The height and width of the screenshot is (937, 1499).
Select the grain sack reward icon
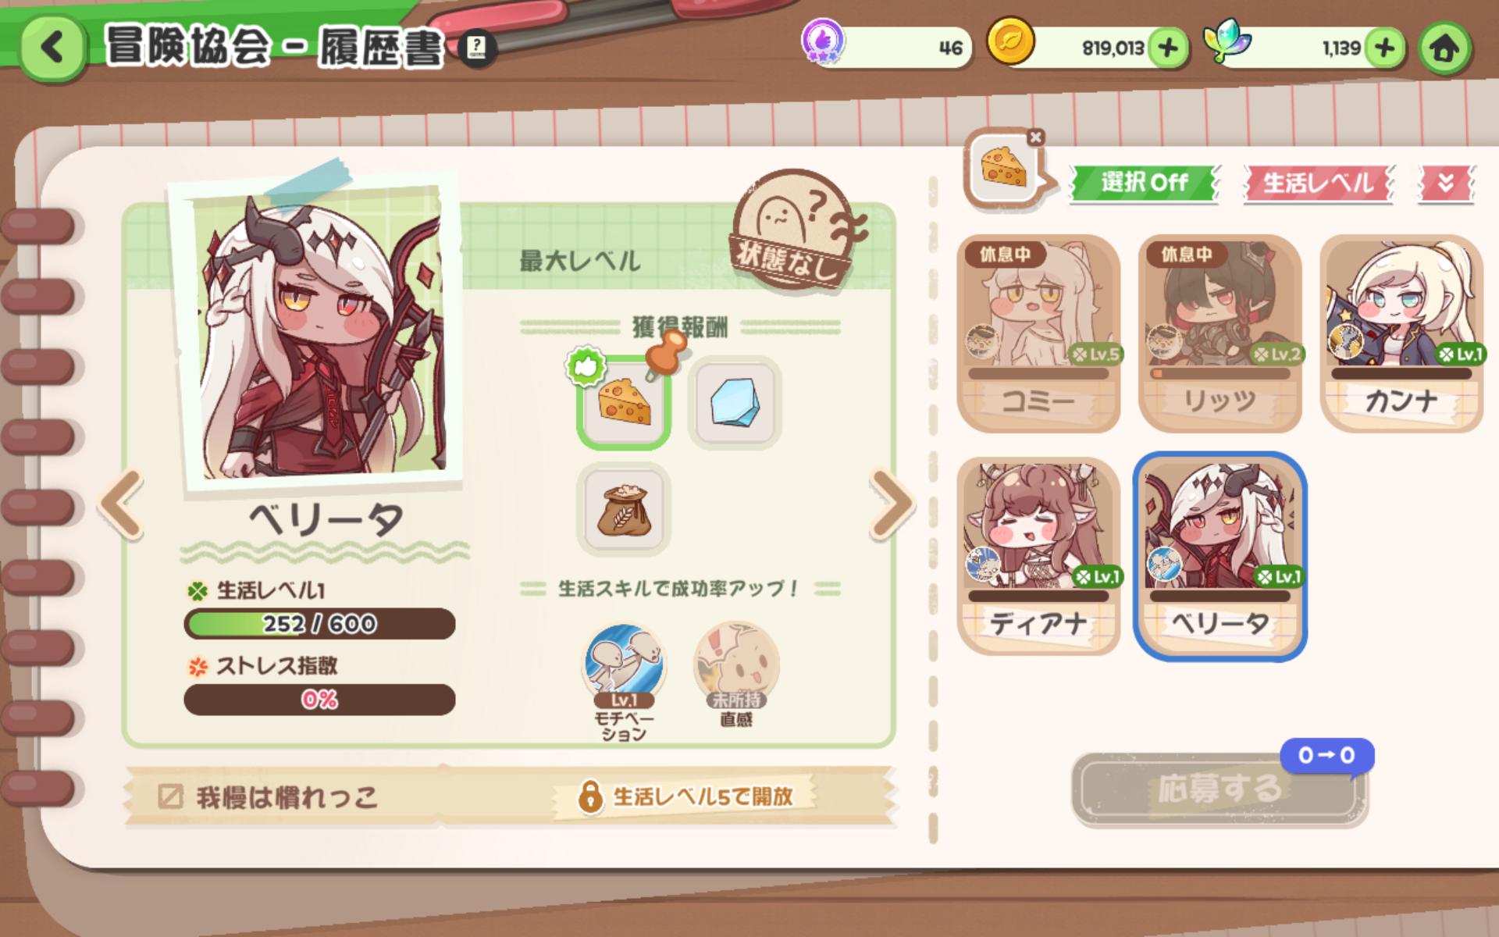623,509
